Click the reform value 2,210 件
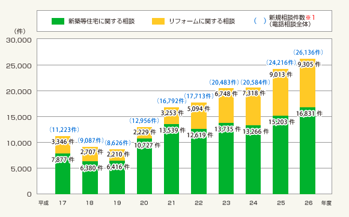The image size is (349, 217). [x=118, y=154]
